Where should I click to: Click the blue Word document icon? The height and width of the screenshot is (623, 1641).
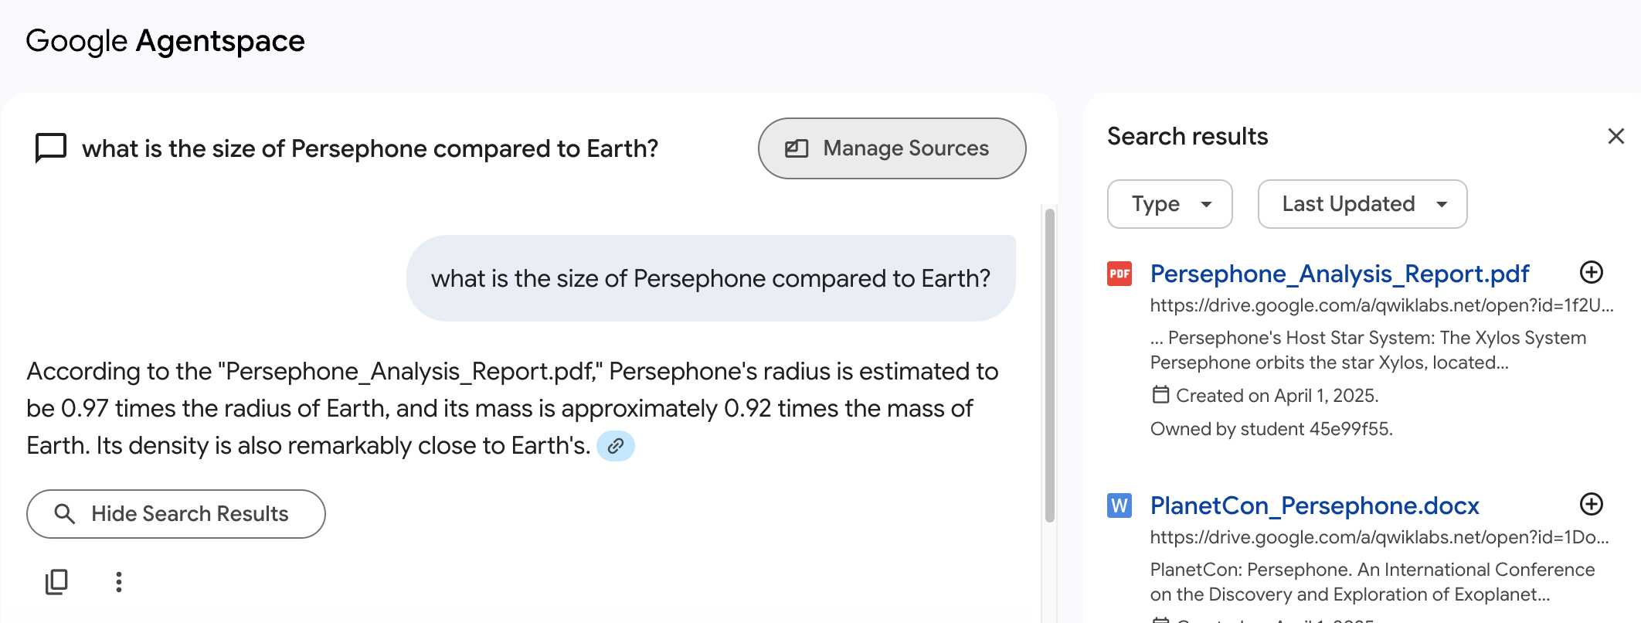[x=1119, y=506]
